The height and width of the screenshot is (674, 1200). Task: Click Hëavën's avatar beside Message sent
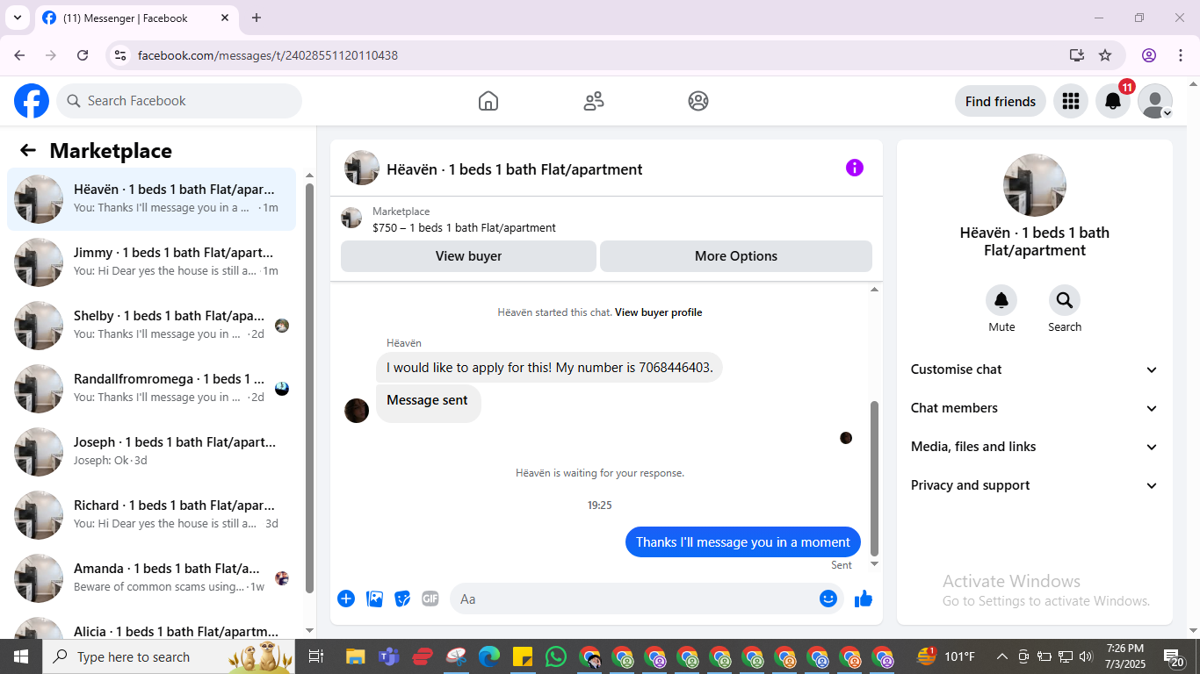[x=357, y=411]
